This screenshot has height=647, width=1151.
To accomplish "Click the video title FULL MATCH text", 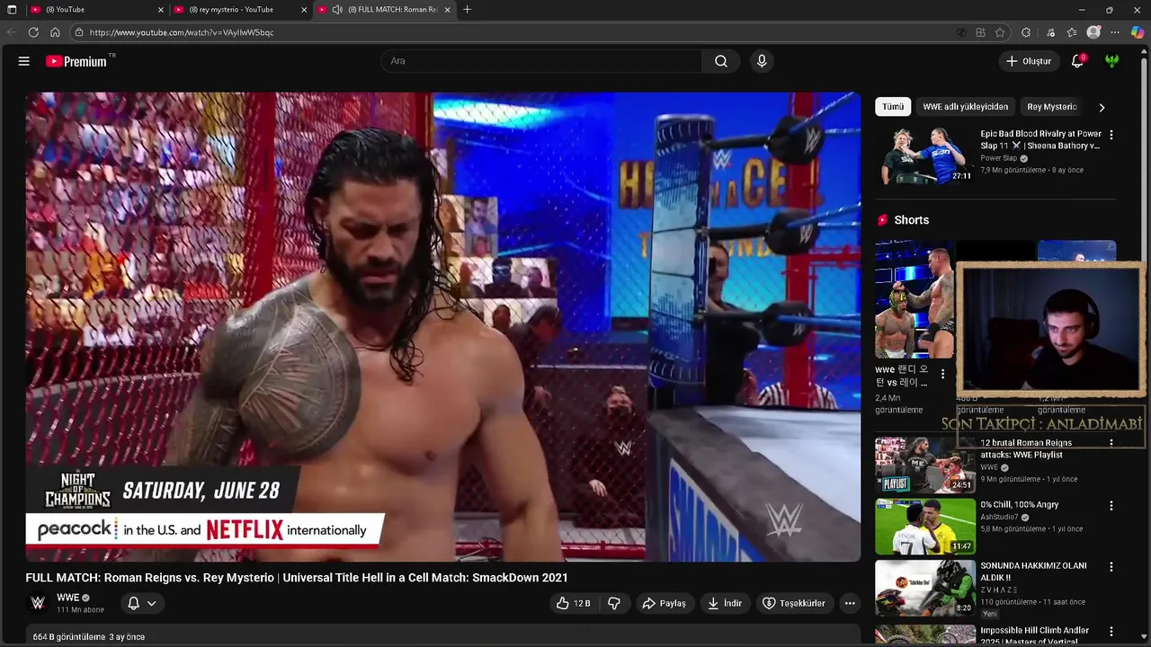I will 297,578.
